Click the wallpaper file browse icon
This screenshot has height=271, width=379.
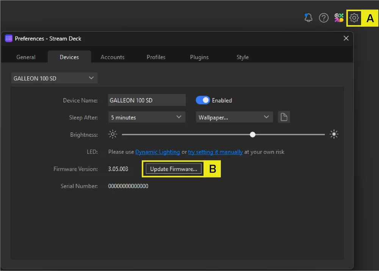(x=284, y=117)
